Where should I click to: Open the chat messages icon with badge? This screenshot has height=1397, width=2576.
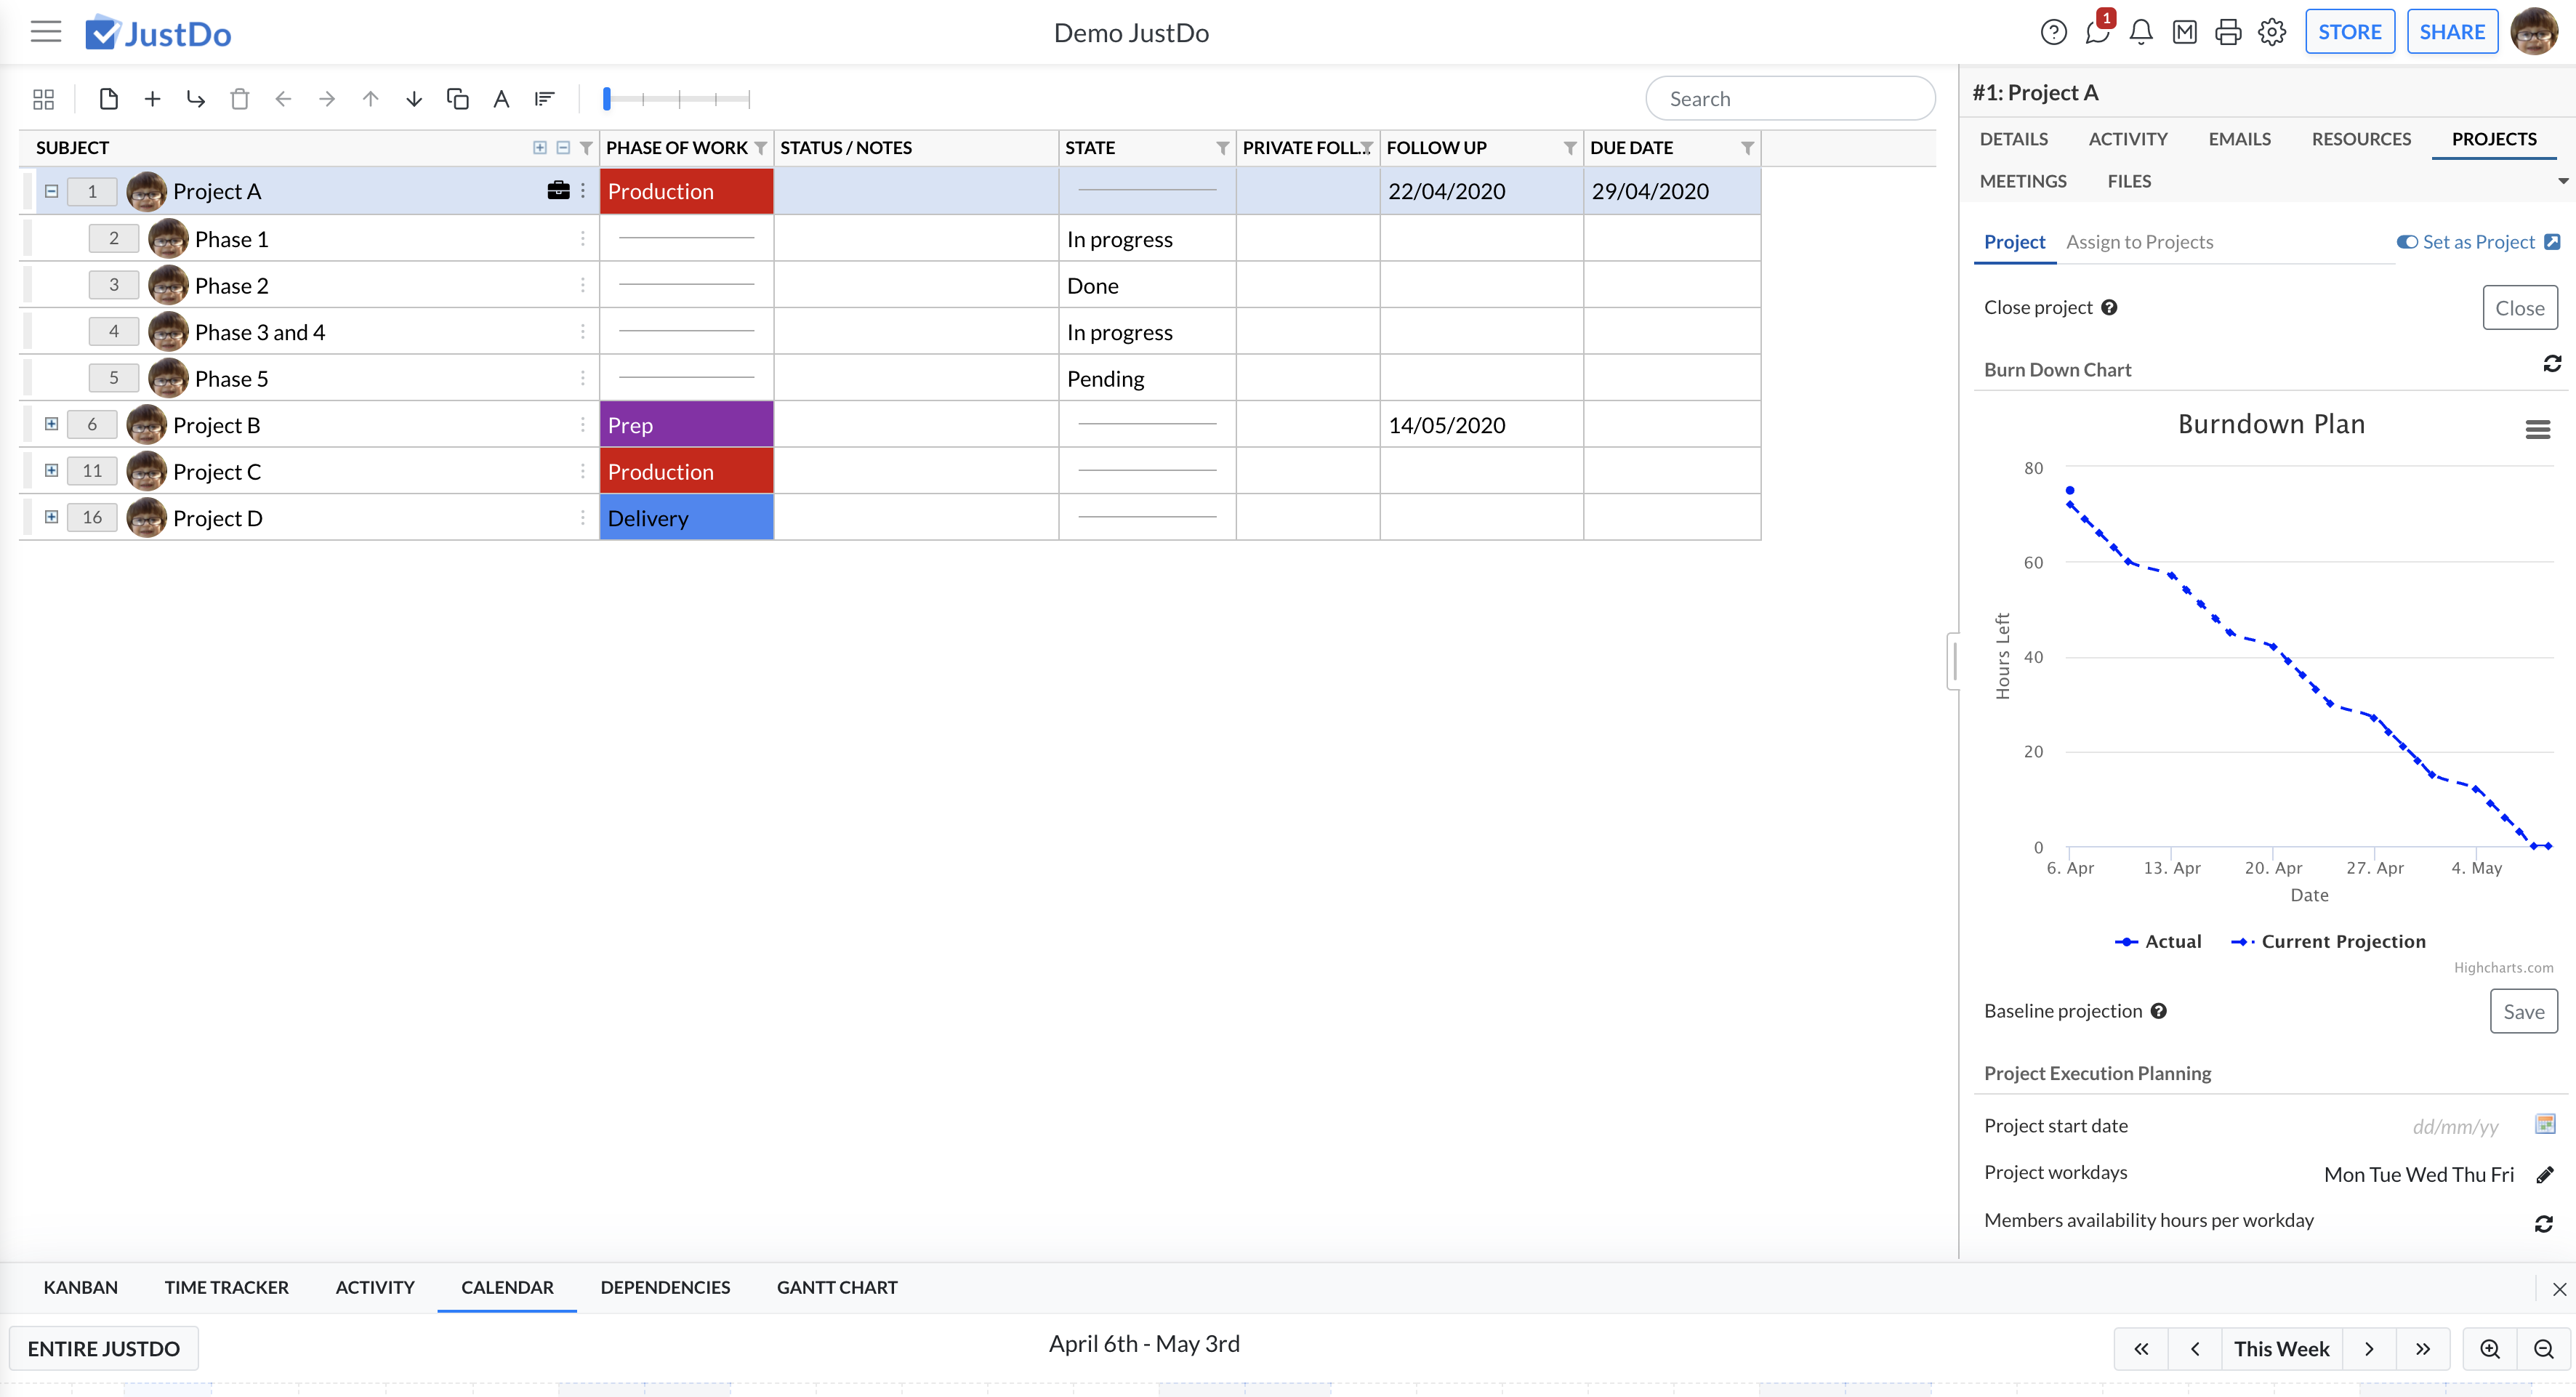2097,33
